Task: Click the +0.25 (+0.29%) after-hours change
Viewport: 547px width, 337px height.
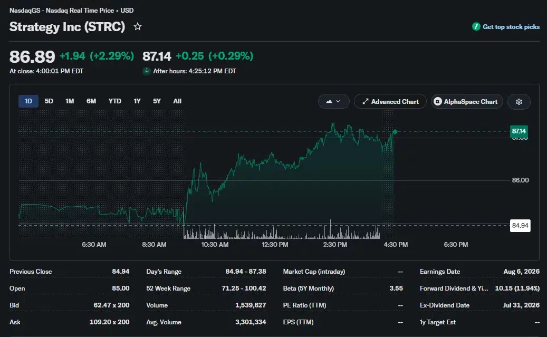Action: coord(214,56)
